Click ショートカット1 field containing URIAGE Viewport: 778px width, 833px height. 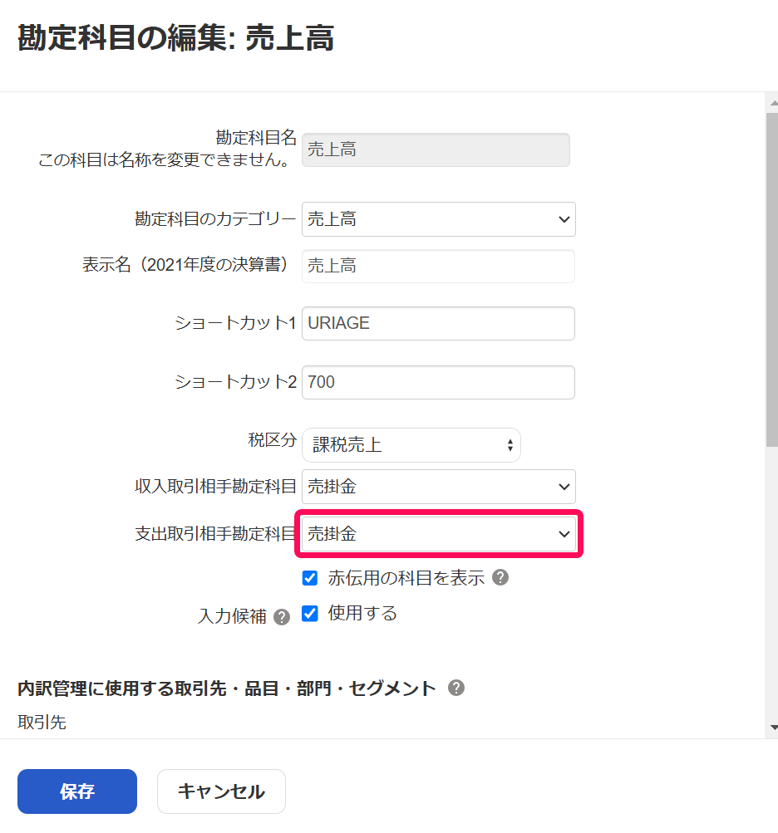438,323
